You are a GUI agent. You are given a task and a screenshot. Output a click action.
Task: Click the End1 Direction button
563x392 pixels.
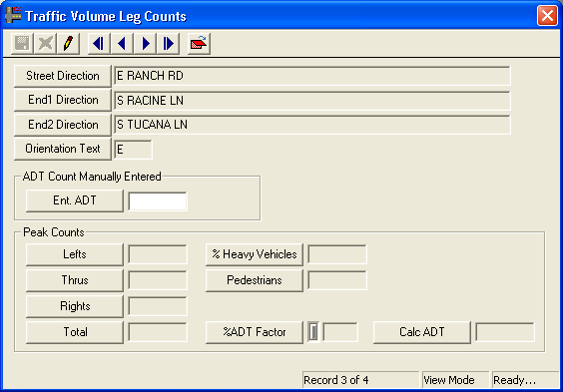(x=63, y=100)
